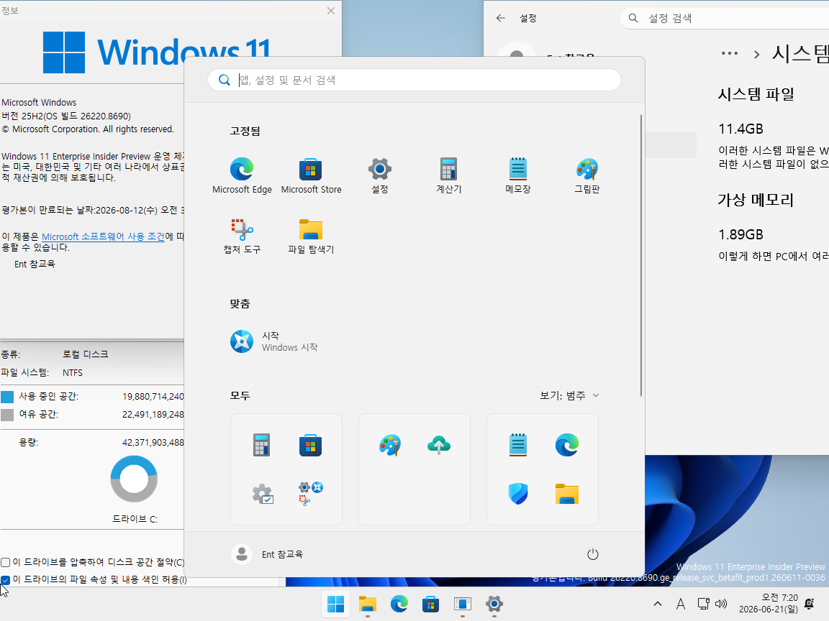The width and height of the screenshot is (829, 621).
Task: Enable compress this drive checkbox
Action: [x=5, y=562]
